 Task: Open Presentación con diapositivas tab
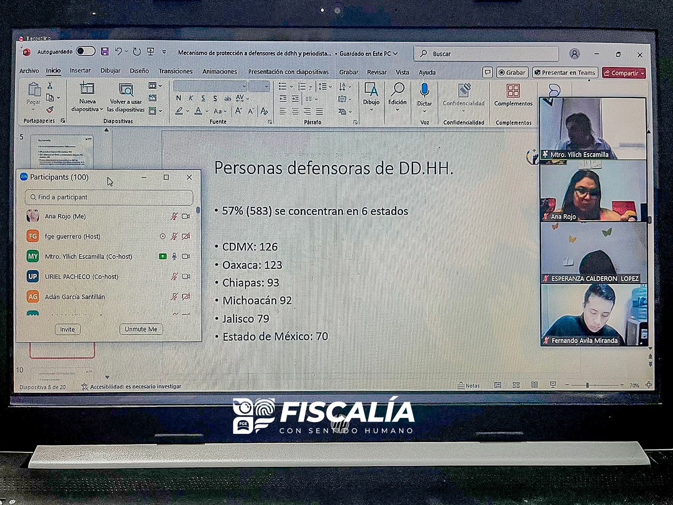(x=288, y=72)
